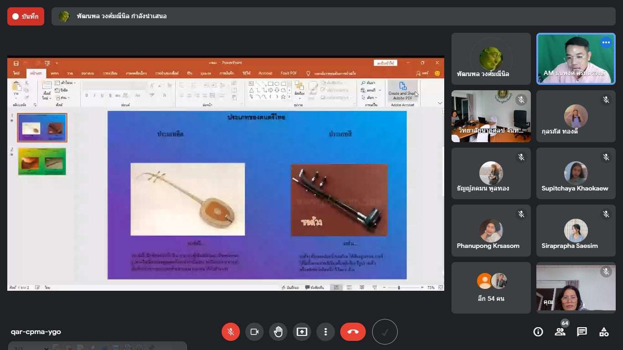Show participants list with 64 badge
623x350 pixels.
point(560,331)
